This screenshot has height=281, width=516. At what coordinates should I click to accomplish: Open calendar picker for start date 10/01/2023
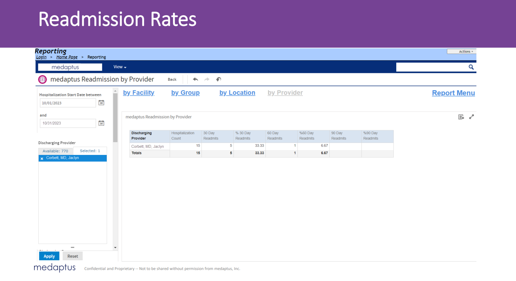[x=101, y=103]
